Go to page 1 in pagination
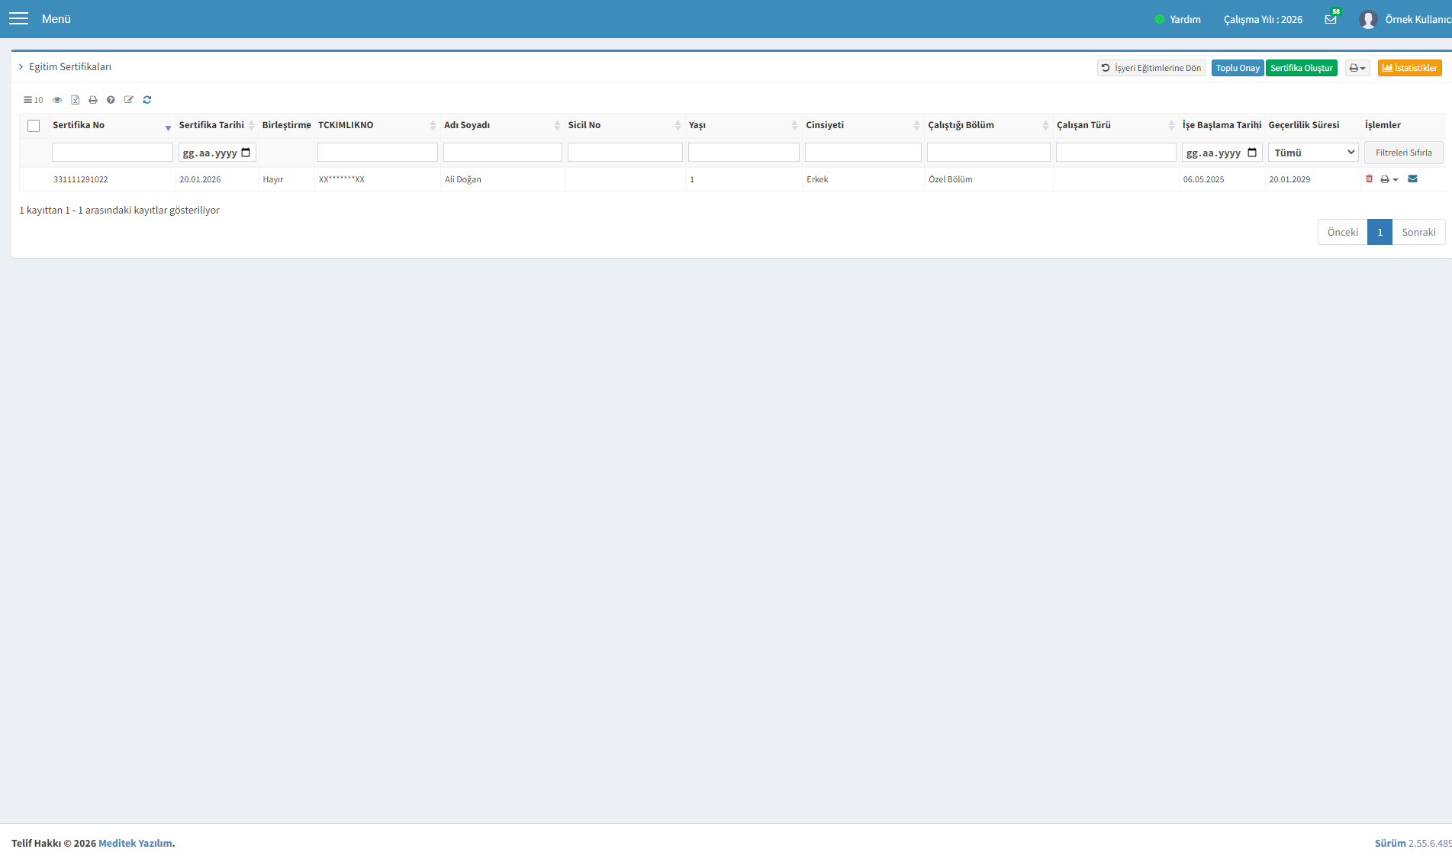 pyautogui.click(x=1380, y=232)
